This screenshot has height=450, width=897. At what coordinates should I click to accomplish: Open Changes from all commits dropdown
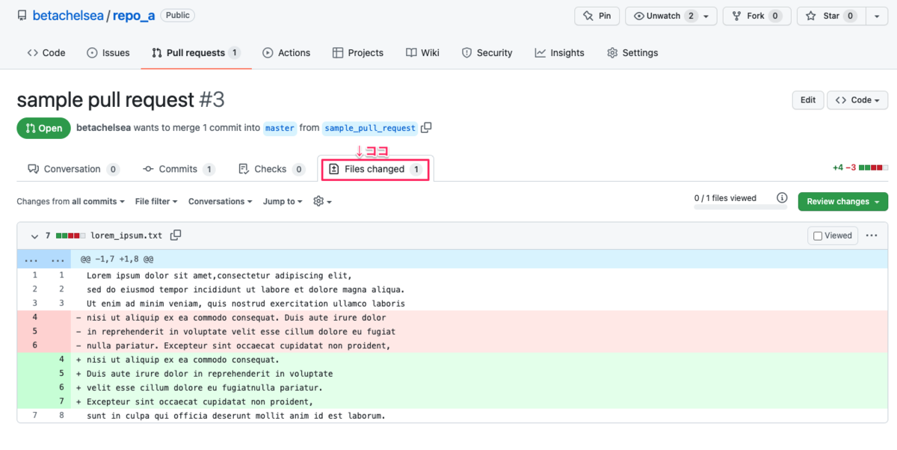70,202
